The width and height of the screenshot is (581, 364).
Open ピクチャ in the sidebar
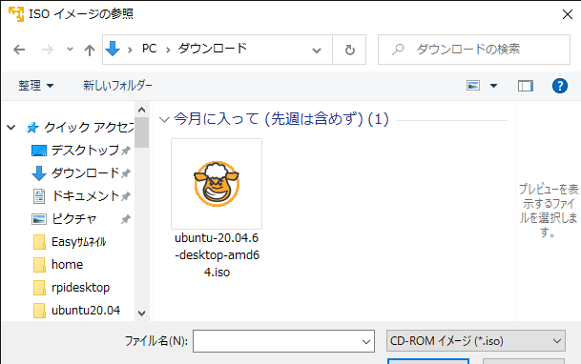pyautogui.click(x=73, y=218)
